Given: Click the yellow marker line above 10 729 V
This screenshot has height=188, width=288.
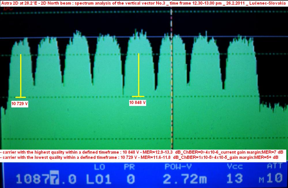Looking at the screenshot, I should click(21, 75).
